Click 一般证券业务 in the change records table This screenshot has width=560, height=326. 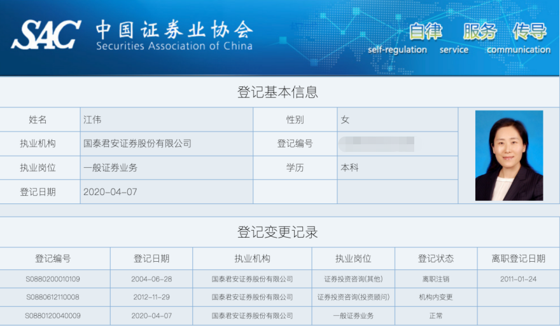[x=353, y=316]
